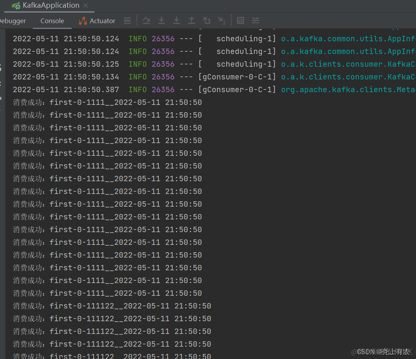Click [gConsumer-0-C-1] on the 21:50:50.134 line
Screen dimensions: 416x359
237,77
